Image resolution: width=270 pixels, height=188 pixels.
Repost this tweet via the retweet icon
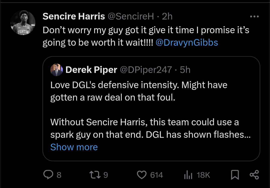coord(94,175)
